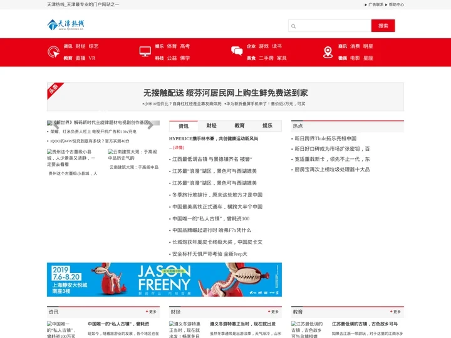Open the 华为新折叠屏手机来了 sub-headline
451x338 pixels.
pos(265,104)
